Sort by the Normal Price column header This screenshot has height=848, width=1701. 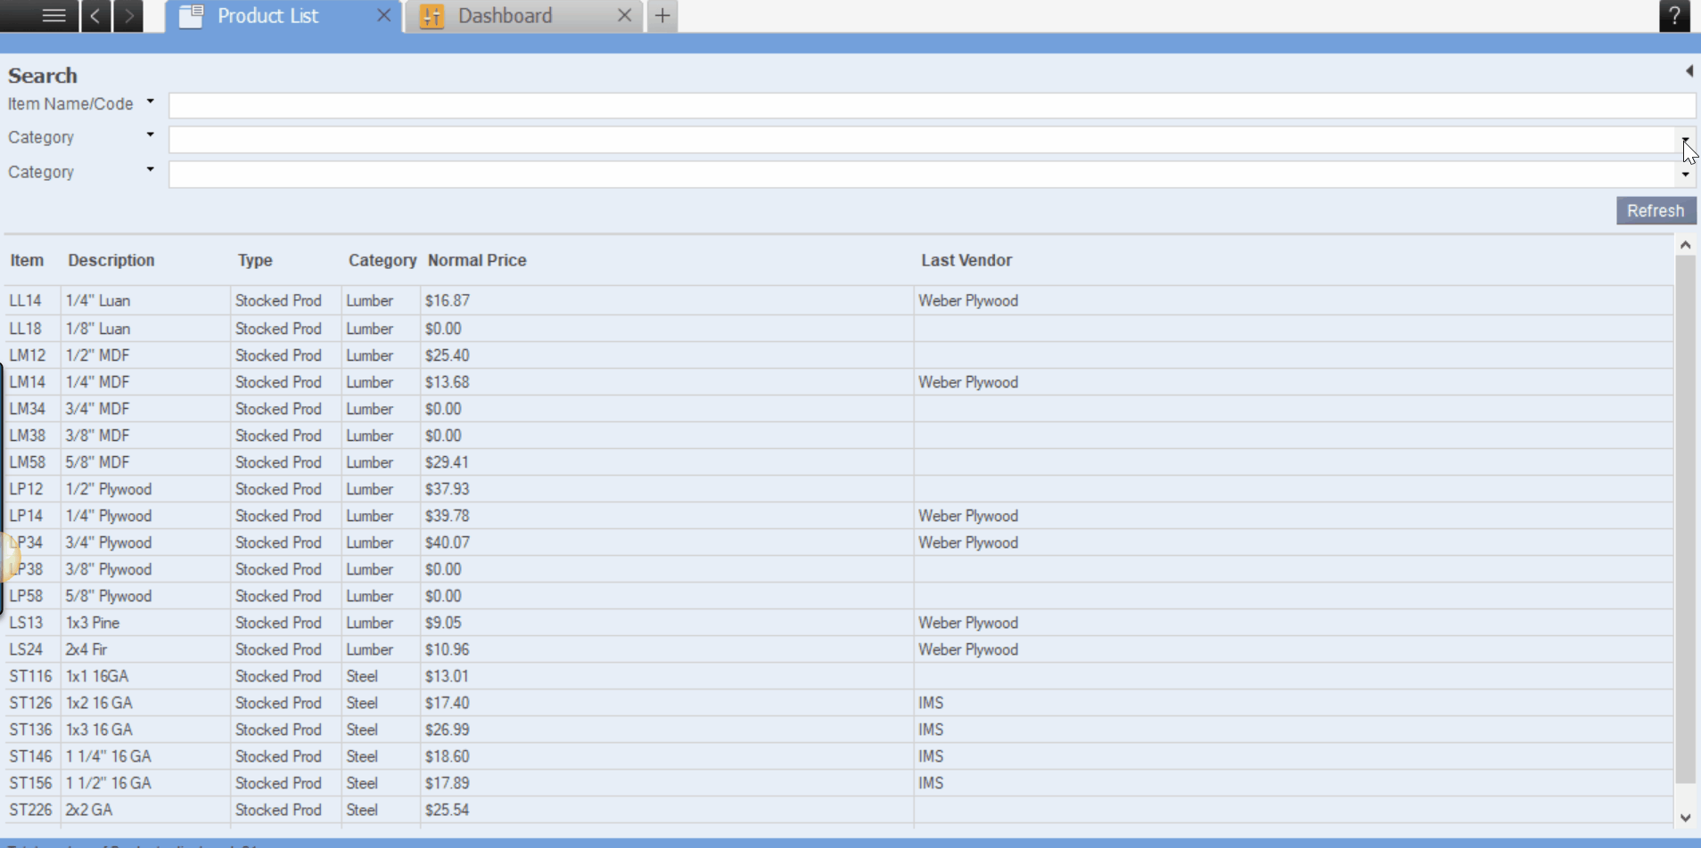(477, 260)
